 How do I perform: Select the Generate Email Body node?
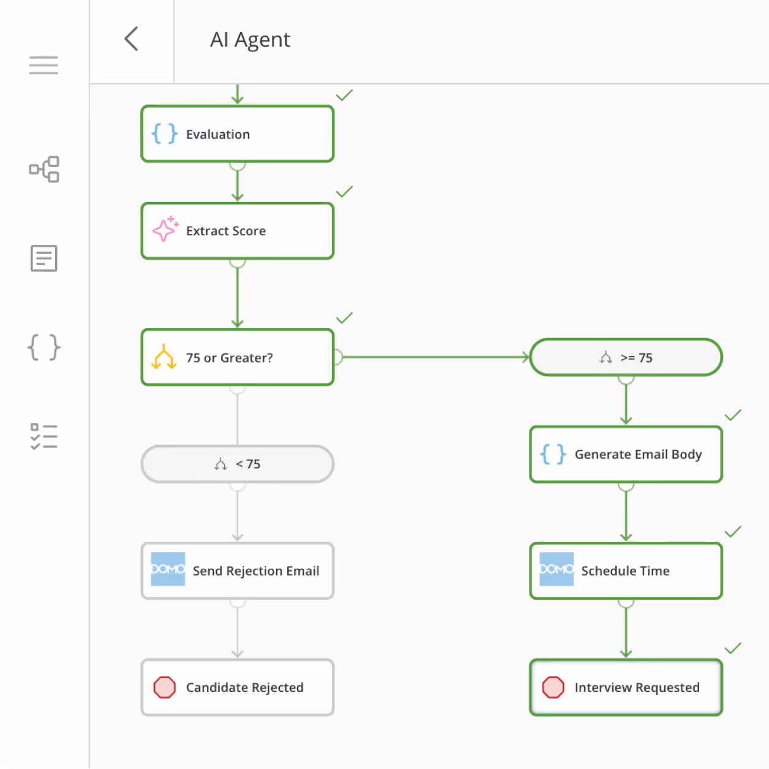626,454
